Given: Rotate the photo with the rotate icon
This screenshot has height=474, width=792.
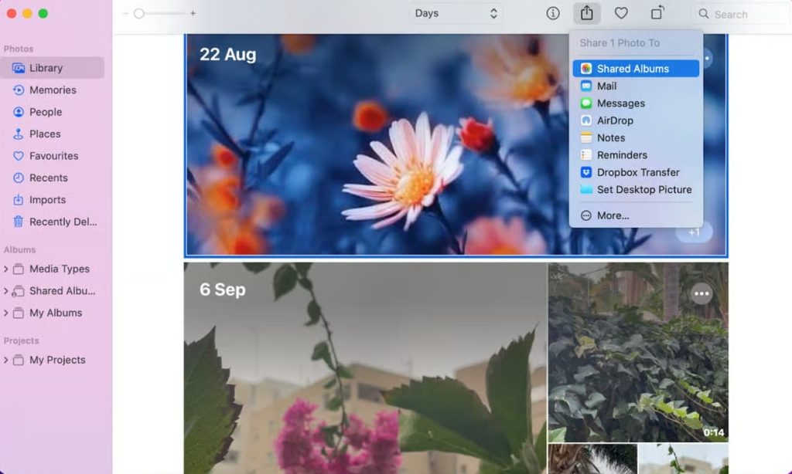Looking at the screenshot, I should [657, 13].
